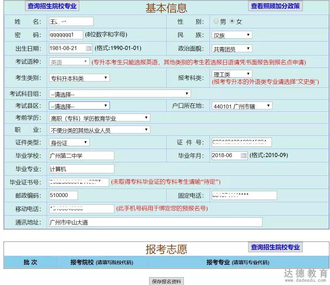
Task: Open the 政治面貌 dropdown showing 共青团员
Action: click(x=232, y=49)
